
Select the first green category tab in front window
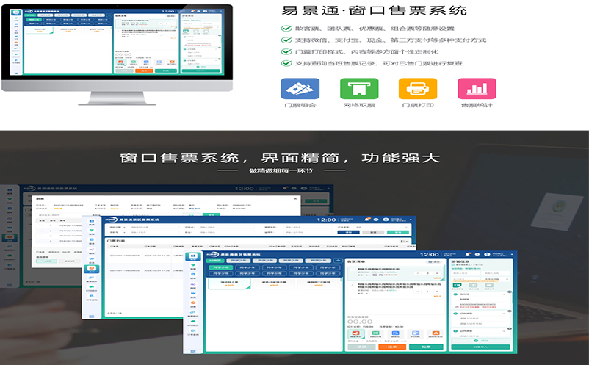click(x=217, y=261)
